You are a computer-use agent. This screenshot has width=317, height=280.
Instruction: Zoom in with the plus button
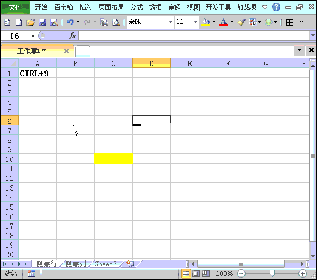tap(302, 274)
